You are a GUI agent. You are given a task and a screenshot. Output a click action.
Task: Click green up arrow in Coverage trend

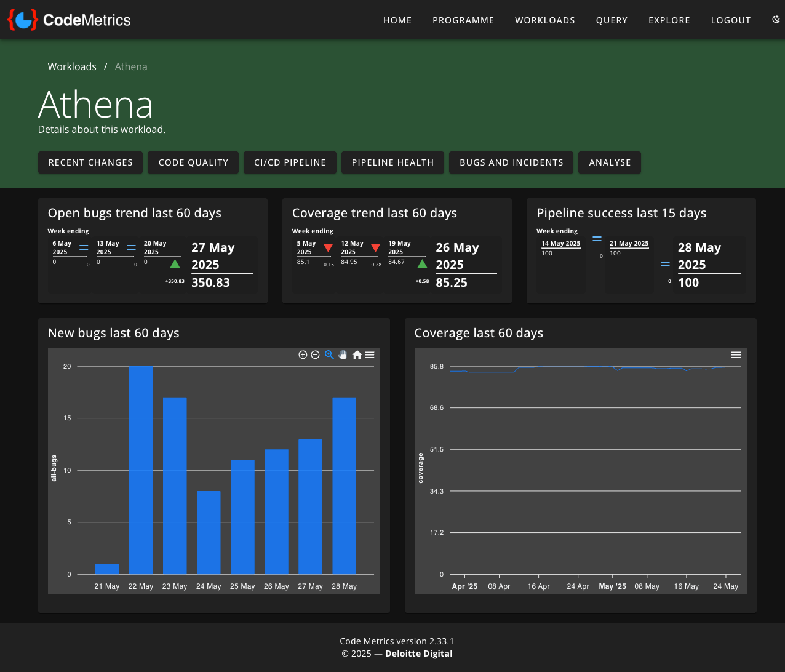[x=422, y=264]
